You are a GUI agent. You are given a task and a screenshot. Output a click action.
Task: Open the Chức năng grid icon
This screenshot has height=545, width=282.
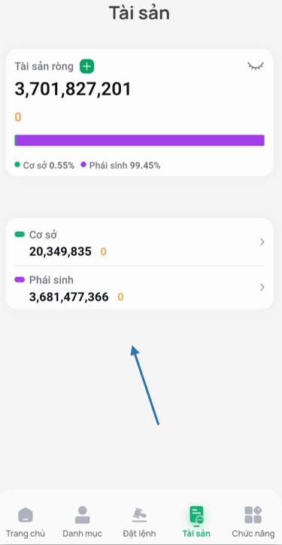pos(253,515)
